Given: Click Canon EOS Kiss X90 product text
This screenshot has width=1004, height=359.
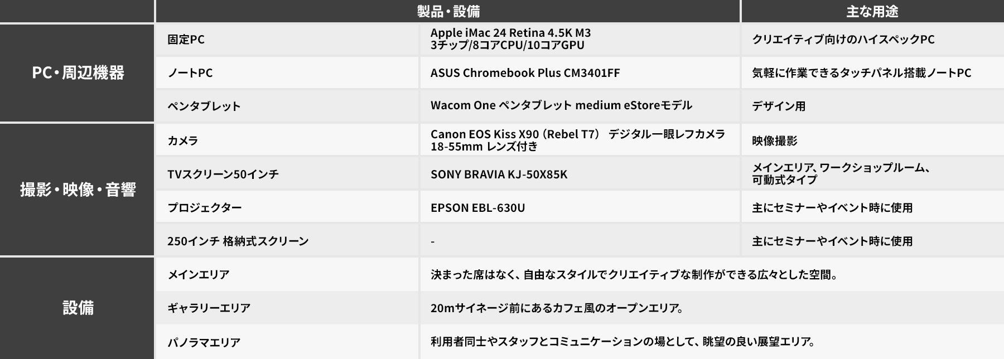Looking at the screenshot, I should (578, 140).
